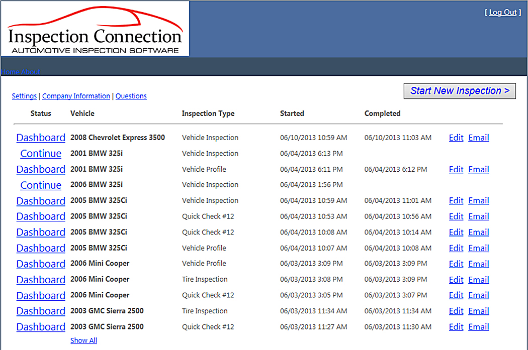Edit the GMC Sierra Quick Check #12
528x350 pixels.
456,327
